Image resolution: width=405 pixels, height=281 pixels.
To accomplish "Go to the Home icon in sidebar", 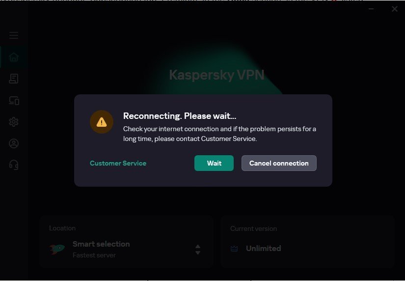I will tap(14, 57).
